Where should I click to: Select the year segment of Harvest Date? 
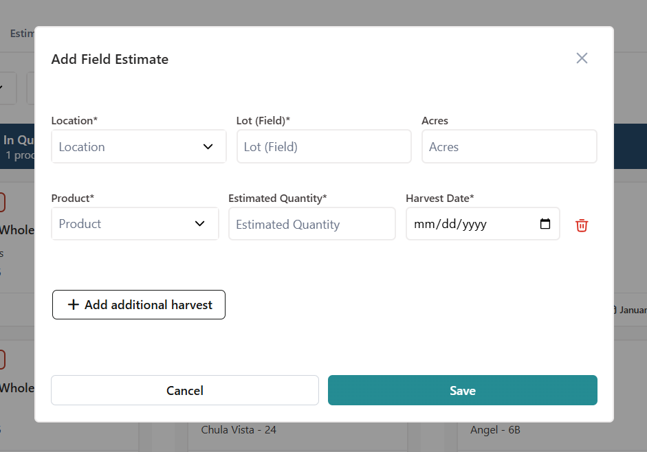pyautogui.click(x=474, y=225)
